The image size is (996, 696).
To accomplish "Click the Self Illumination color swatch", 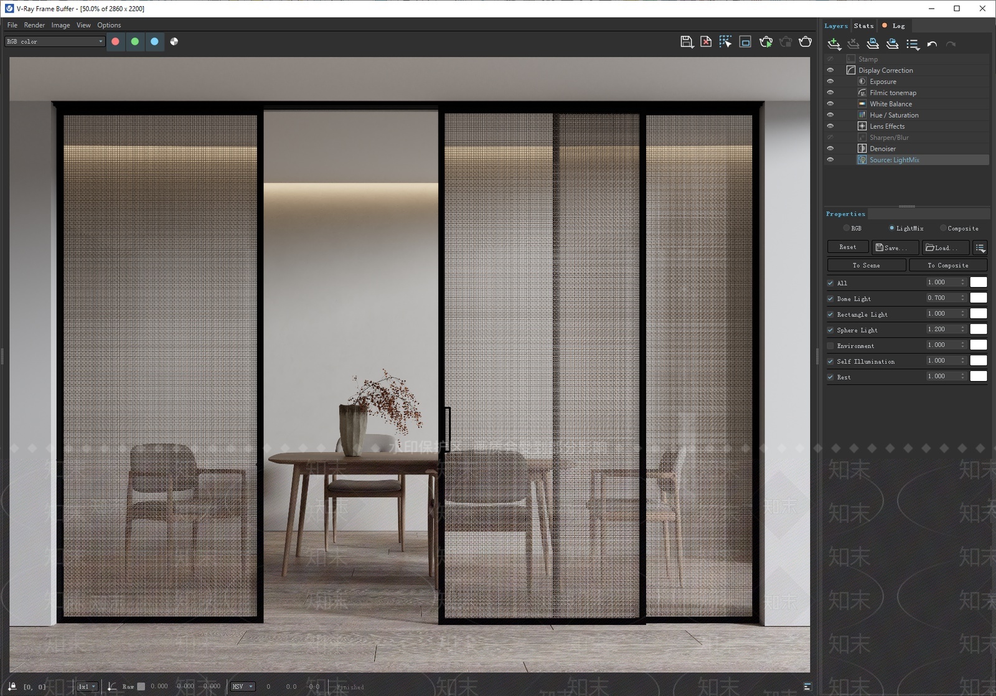I will 979,360.
